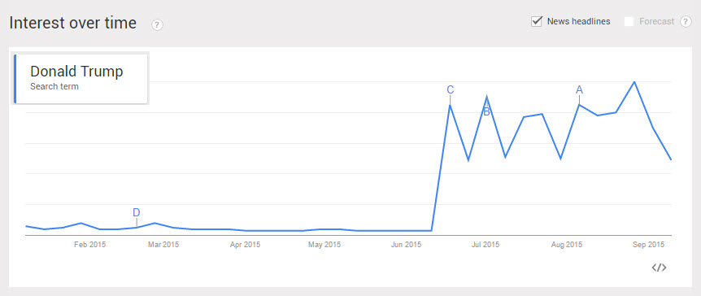Select news headline marker C
The width and height of the screenshot is (701, 296).
pyautogui.click(x=451, y=90)
